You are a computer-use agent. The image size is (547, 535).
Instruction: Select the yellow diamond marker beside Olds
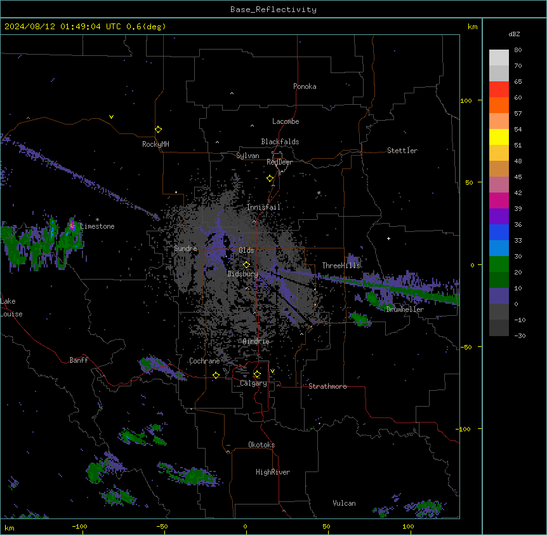(246, 265)
